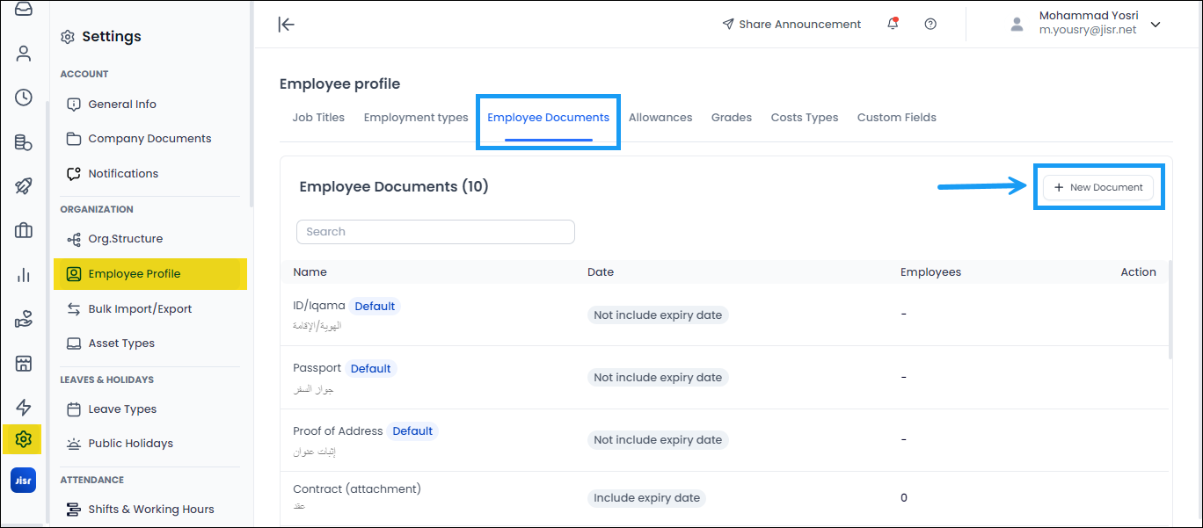Switch to the Custom Fields tab
Image resolution: width=1203 pixels, height=528 pixels.
coord(896,117)
